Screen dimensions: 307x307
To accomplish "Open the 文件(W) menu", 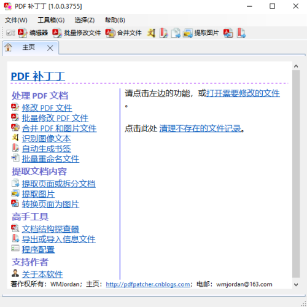I will tap(16, 20).
